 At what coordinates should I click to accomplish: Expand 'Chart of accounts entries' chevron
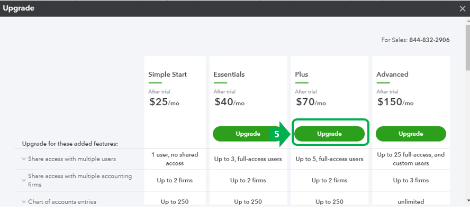tap(24, 202)
